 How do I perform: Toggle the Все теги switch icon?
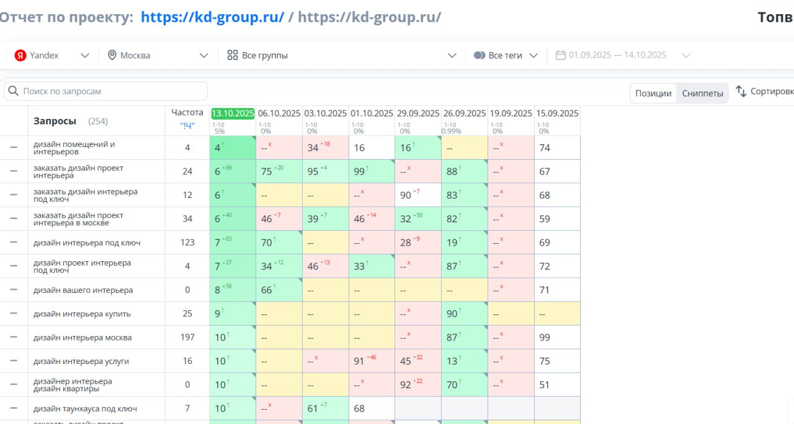(479, 56)
